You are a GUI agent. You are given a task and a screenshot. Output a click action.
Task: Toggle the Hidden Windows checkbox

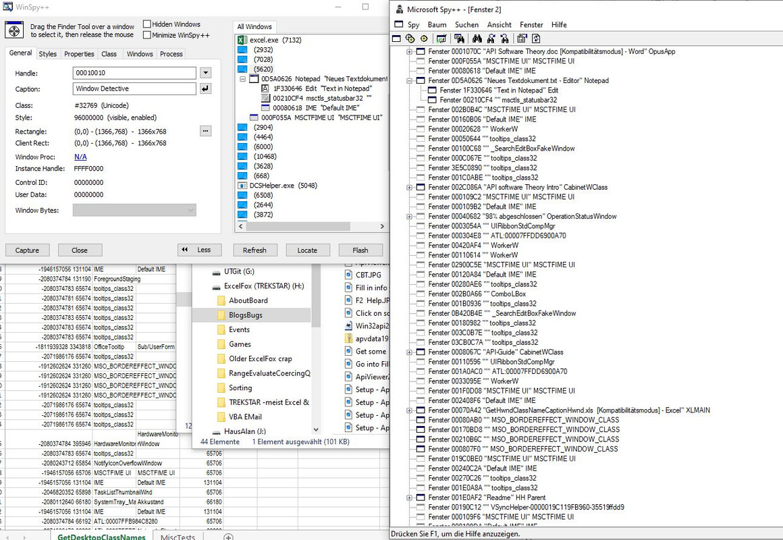point(147,24)
